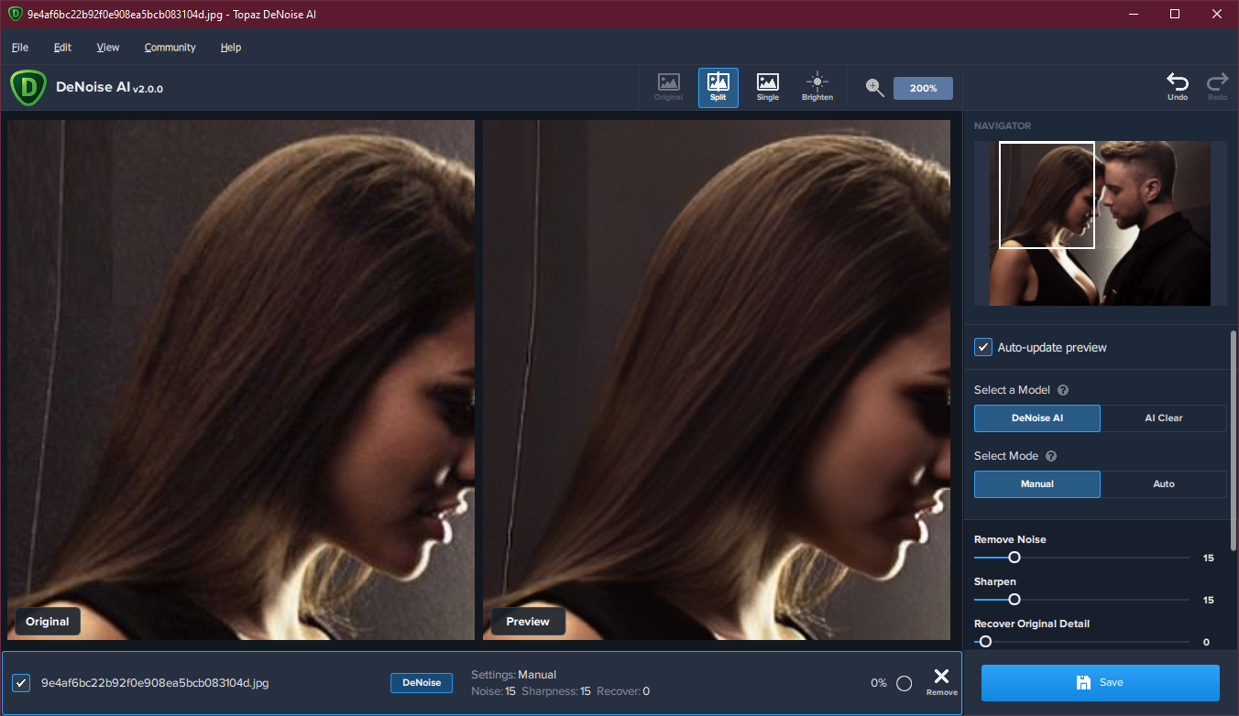Open the Edit menu
1239x716 pixels.
point(62,47)
